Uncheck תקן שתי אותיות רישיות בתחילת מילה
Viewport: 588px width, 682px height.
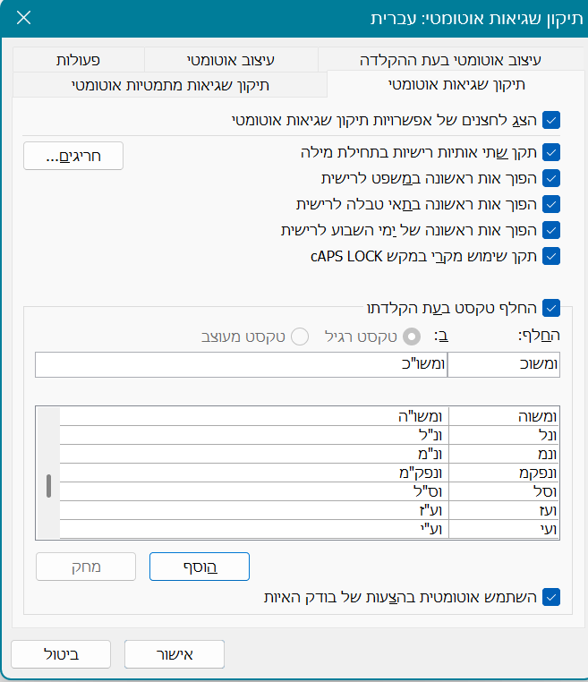coord(551,151)
